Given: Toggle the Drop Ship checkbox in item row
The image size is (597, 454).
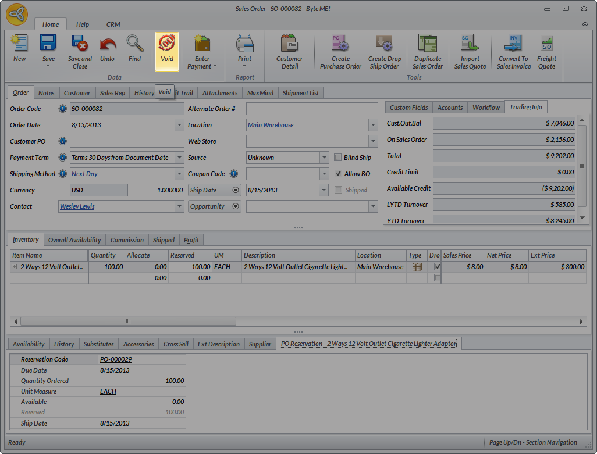Looking at the screenshot, I should 437,267.
